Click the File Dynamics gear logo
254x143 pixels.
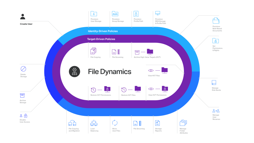pos(74,72)
